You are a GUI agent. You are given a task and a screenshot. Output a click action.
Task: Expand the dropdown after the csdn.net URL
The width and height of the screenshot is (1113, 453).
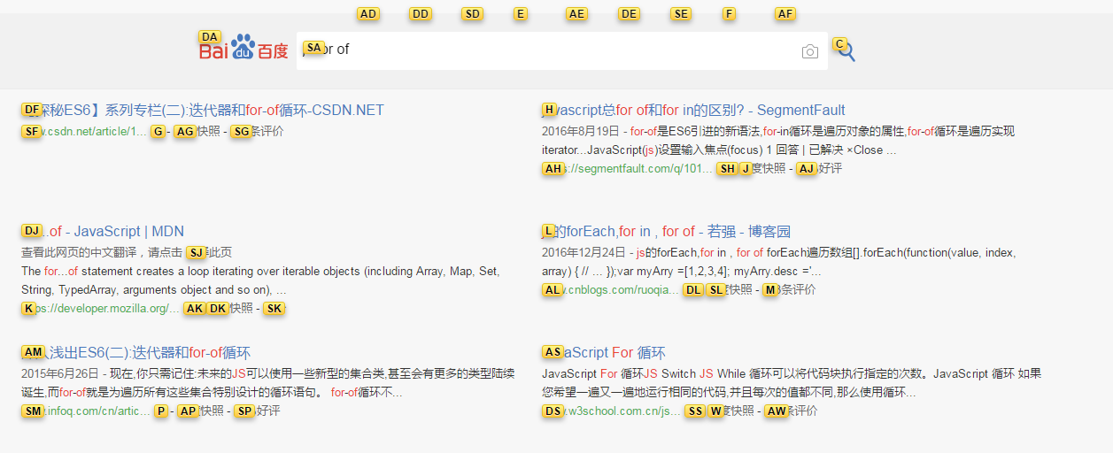[x=158, y=132]
